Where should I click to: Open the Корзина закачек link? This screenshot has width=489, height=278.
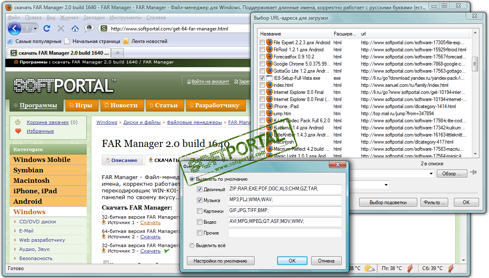tap(48, 122)
